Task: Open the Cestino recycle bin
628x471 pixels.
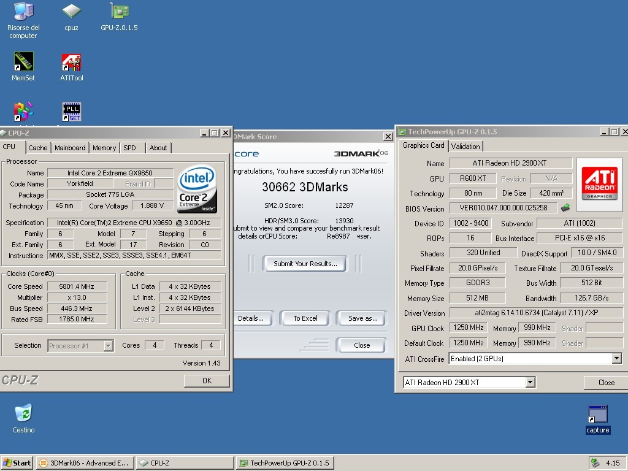Action: click(23, 414)
